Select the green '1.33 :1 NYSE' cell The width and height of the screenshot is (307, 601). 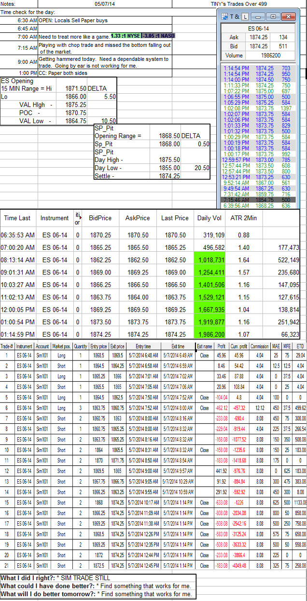click(126, 36)
